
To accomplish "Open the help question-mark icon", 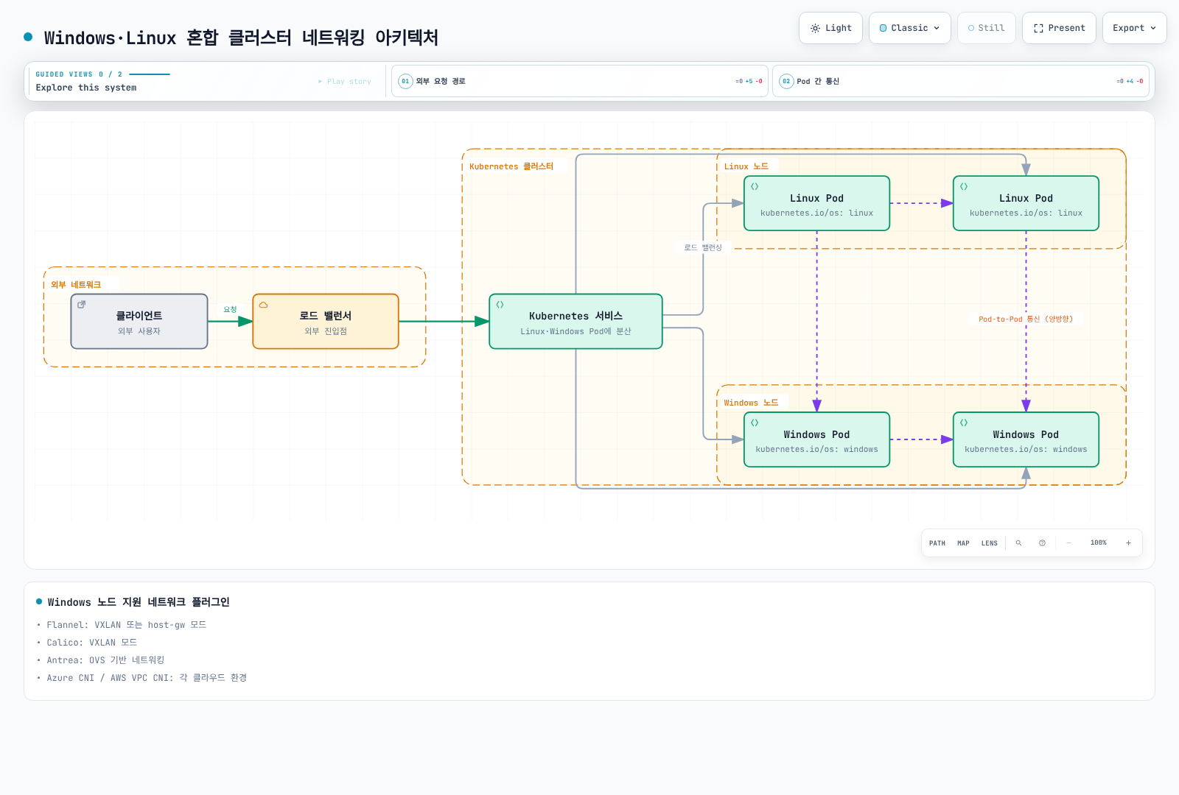I will pyautogui.click(x=1042, y=543).
